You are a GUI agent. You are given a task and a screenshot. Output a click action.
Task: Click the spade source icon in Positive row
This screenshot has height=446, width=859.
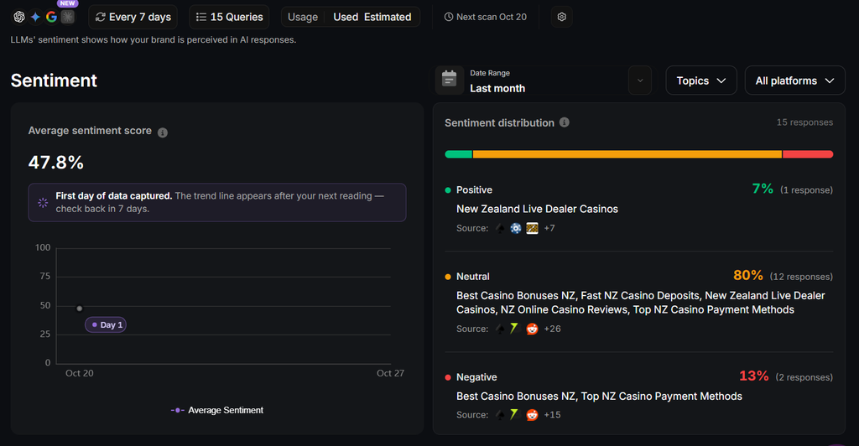(500, 228)
